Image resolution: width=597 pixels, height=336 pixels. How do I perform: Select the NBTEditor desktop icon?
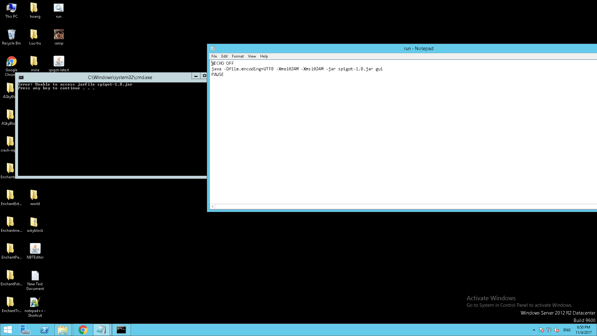(x=35, y=249)
